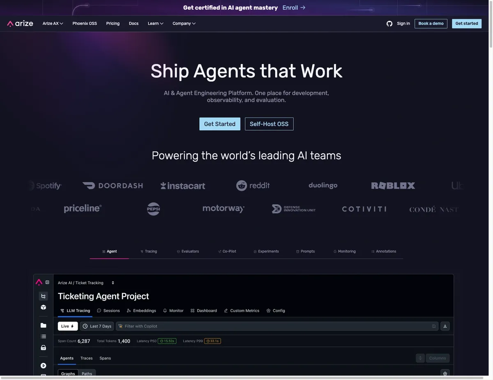Open the list icon in dashboard sidebar

coord(43,336)
